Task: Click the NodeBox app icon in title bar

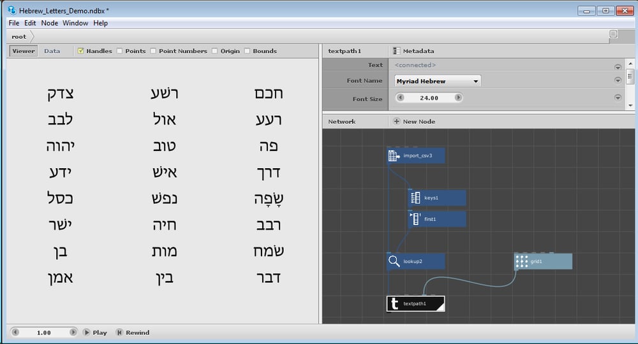Action: click(11, 10)
